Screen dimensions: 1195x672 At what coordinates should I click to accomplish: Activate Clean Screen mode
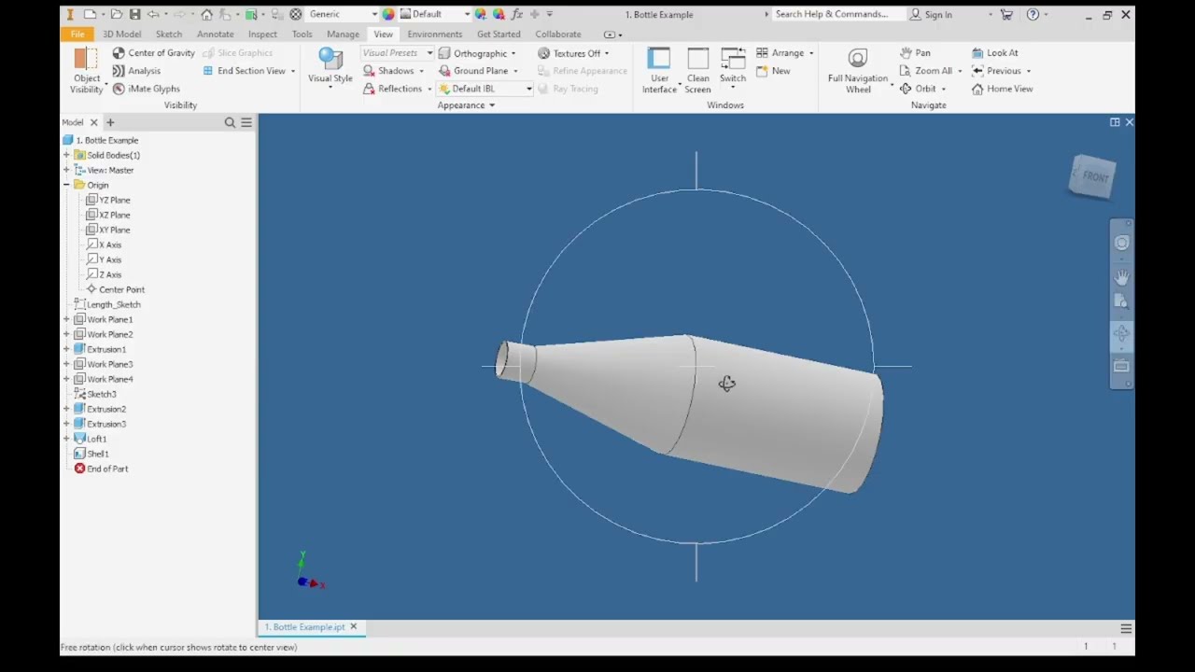[697, 71]
